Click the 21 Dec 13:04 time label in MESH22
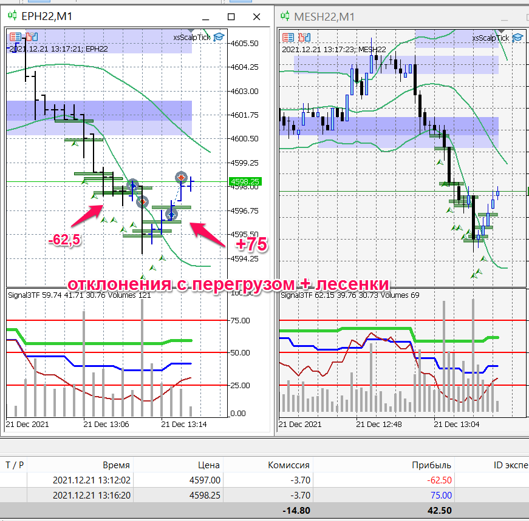 point(457,425)
